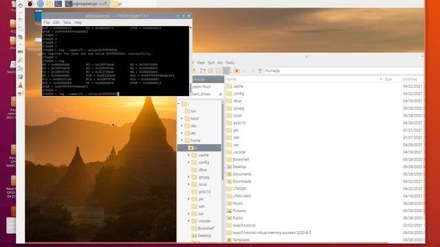The height and width of the screenshot is (247, 440).
Task: Select the .vscode folder in file list
Action: pyautogui.click(x=236, y=152)
